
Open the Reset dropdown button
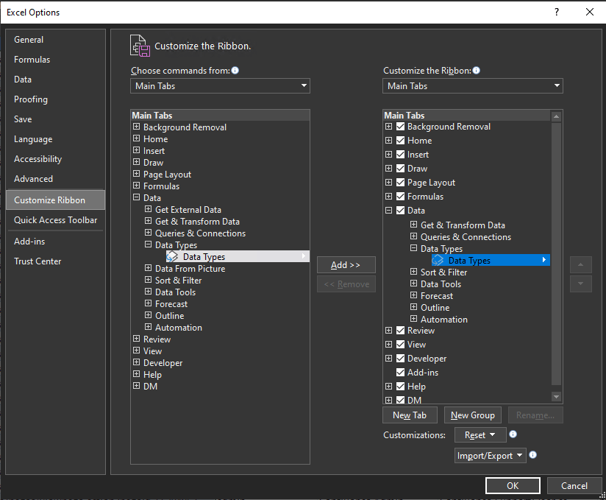tap(480, 435)
